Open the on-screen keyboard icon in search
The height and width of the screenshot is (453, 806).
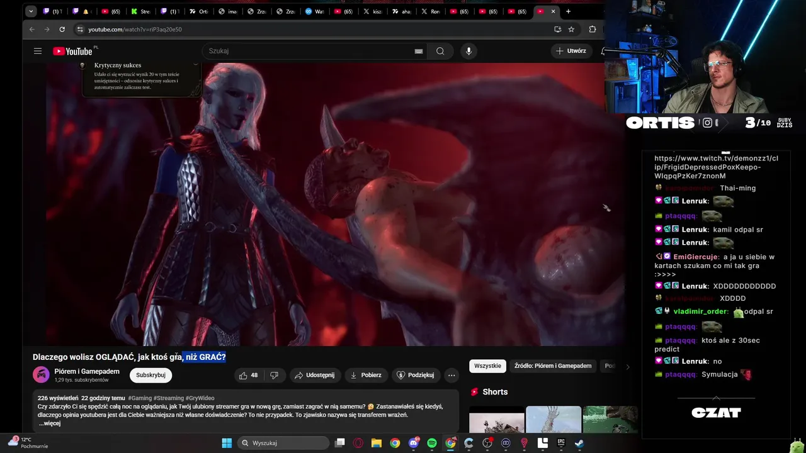(x=419, y=51)
